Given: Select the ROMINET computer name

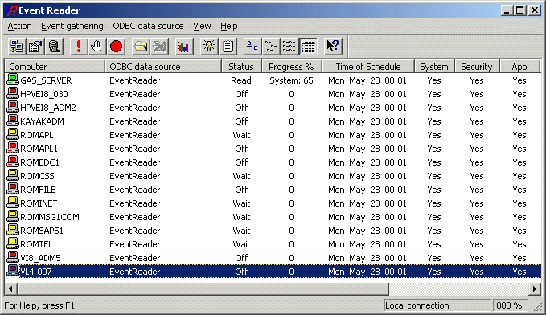Looking at the screenshot, I should click(x=39, y=203).
